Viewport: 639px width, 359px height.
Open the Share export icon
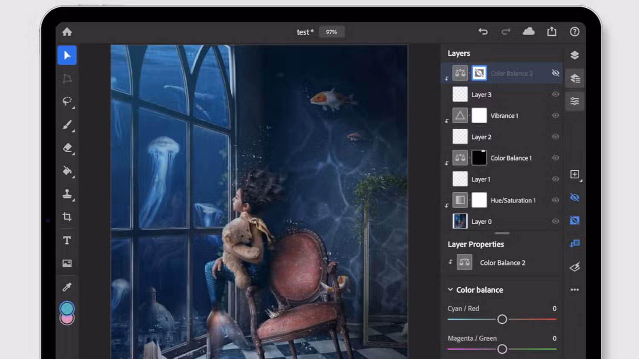(552, 31)
